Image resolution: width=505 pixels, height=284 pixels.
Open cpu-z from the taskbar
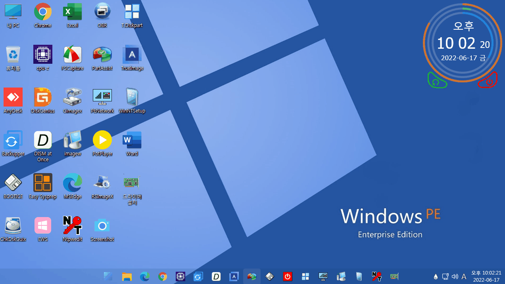tap(180, 276)
